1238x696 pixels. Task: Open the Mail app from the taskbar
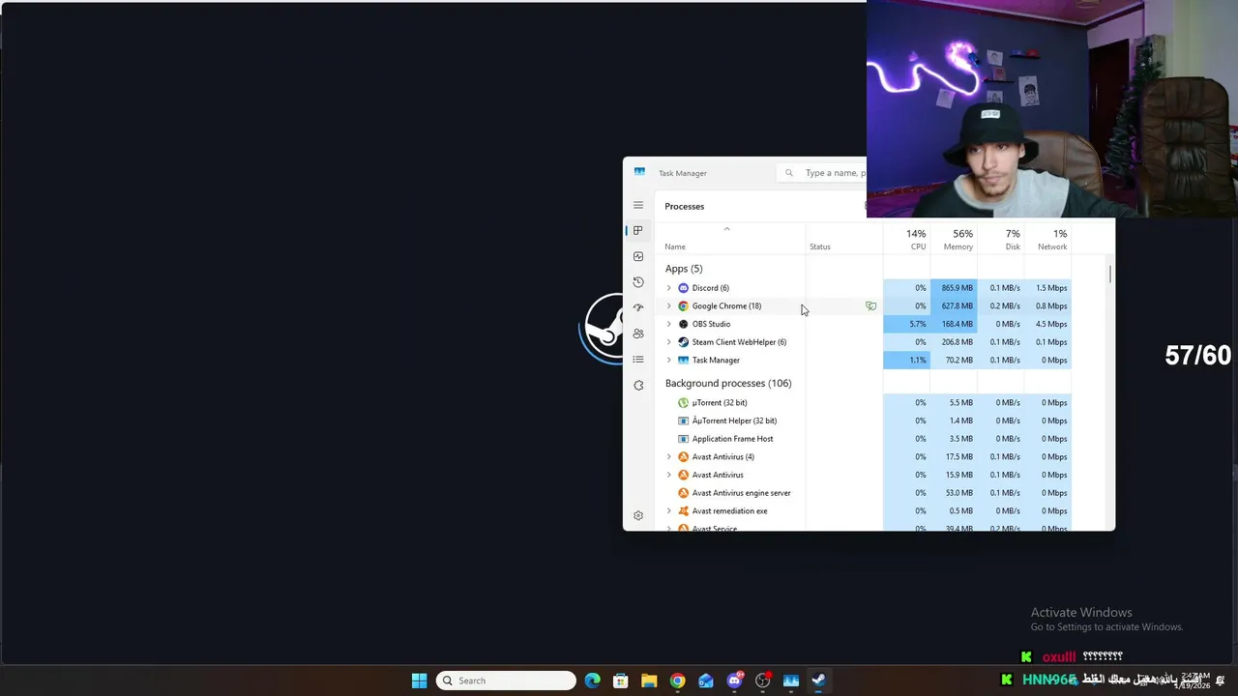click(705, 681)
